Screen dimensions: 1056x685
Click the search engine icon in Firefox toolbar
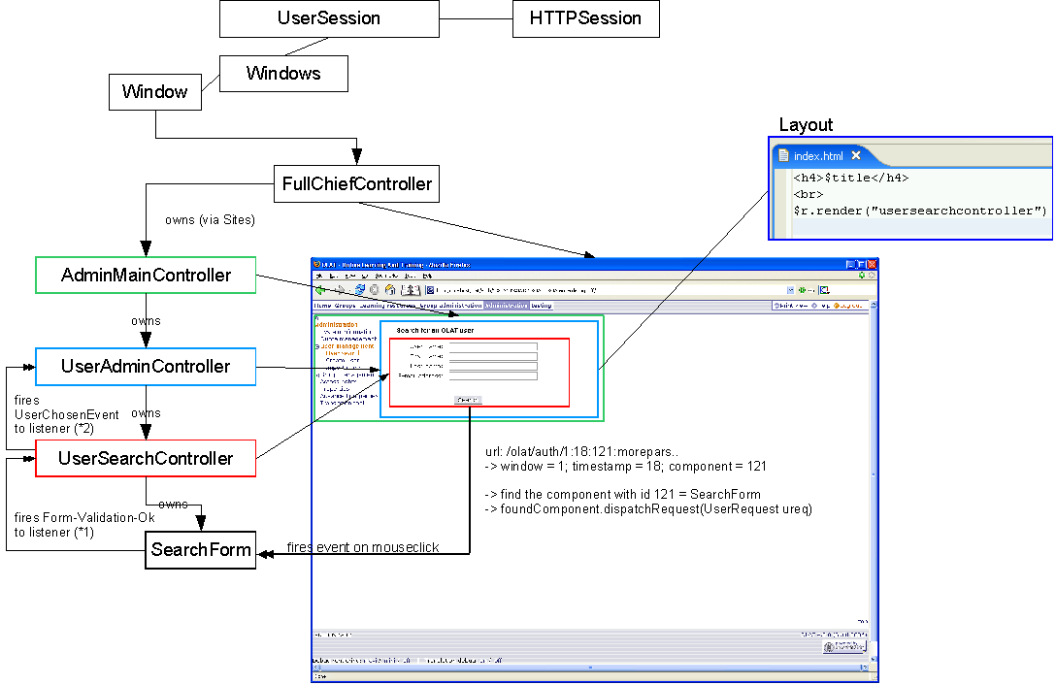(x=824, y=290)
